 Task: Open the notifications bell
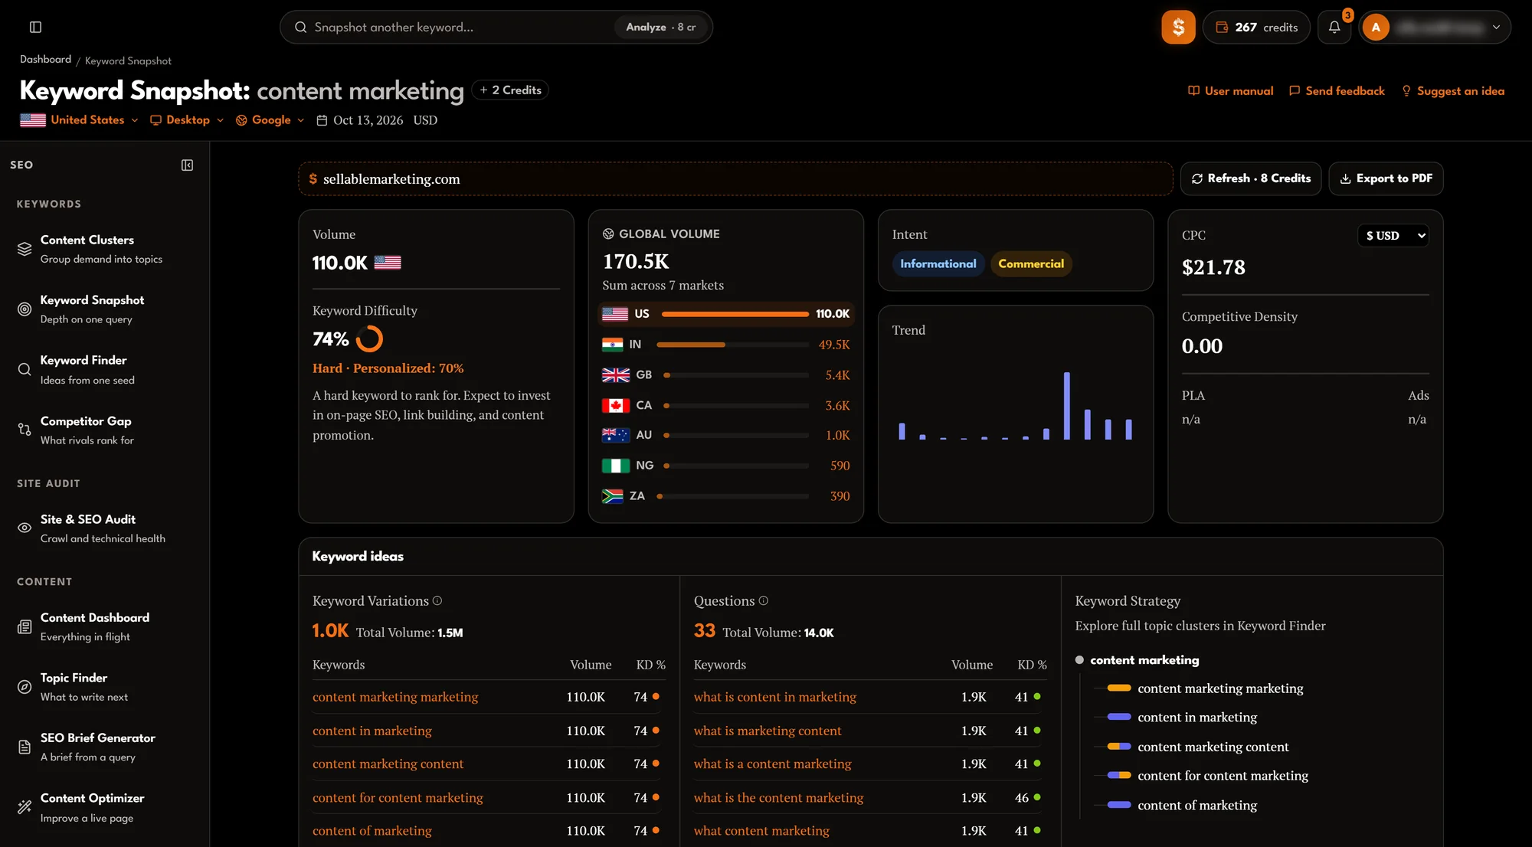click(1334, 27)
